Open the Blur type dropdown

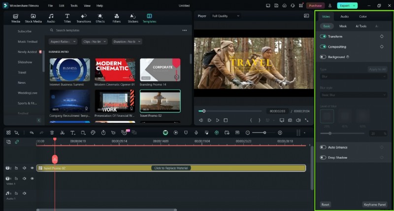point(353,76)
